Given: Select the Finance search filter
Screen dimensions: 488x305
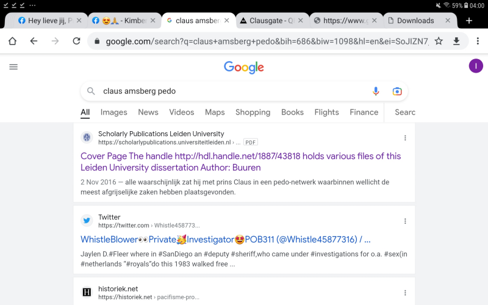Looking at the screenshot, I should pos(364,112).
